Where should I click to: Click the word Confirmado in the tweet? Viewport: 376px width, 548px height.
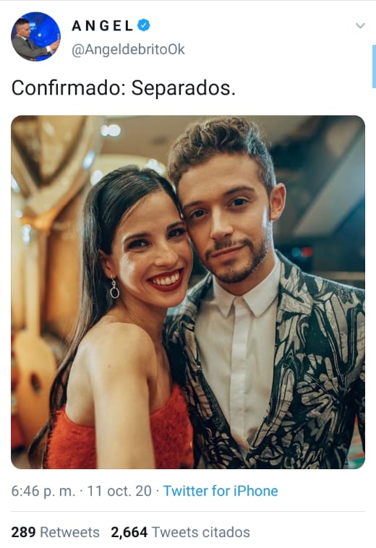click(68, 87)
